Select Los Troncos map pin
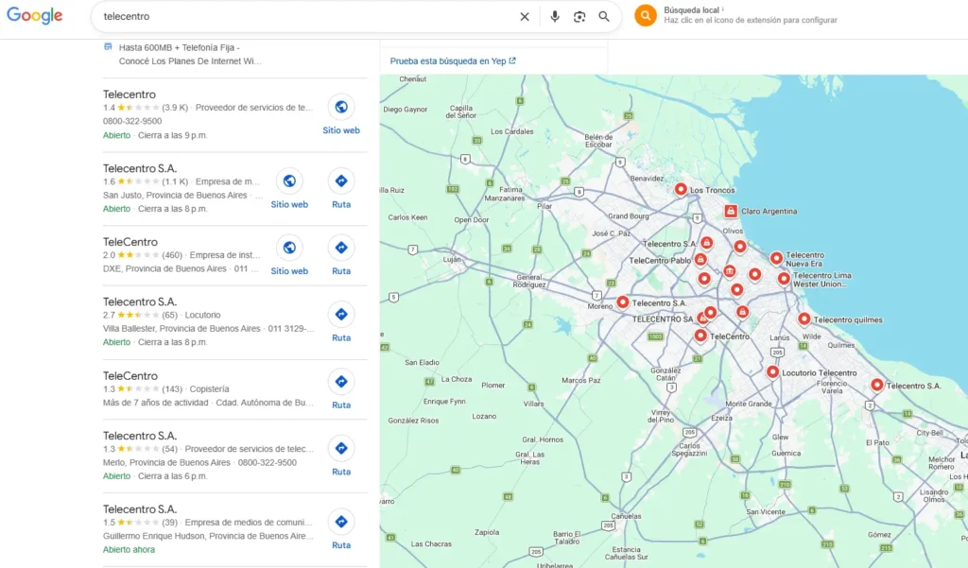The image size is (968, 568). [x=681, y=189]
